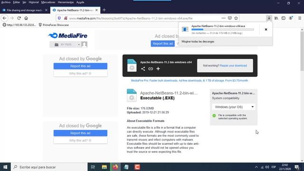This screenshot has height=171, width=304.
Task: Open the clock and date in the taskbar
Action: click(285, 167)
